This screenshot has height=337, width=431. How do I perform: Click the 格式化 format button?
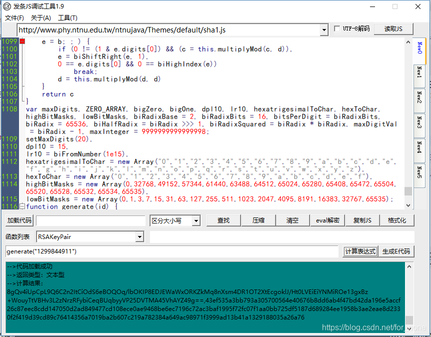(x=397, y=220)
